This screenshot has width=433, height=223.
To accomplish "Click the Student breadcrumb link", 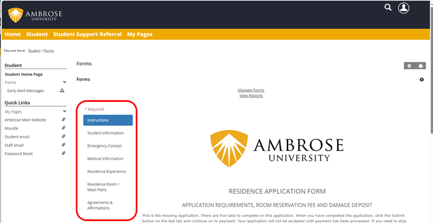I will click(34, 51).
